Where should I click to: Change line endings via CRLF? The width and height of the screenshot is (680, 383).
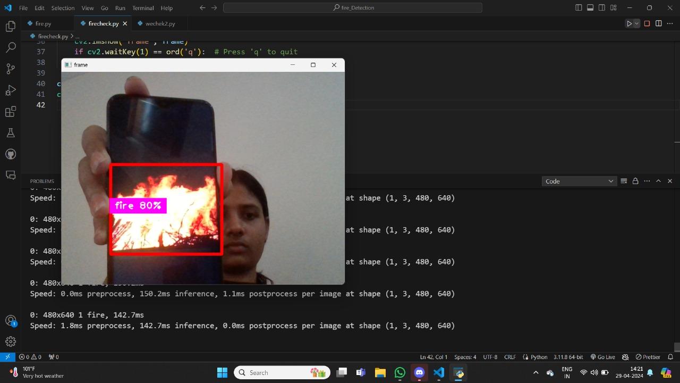(510, 357)
